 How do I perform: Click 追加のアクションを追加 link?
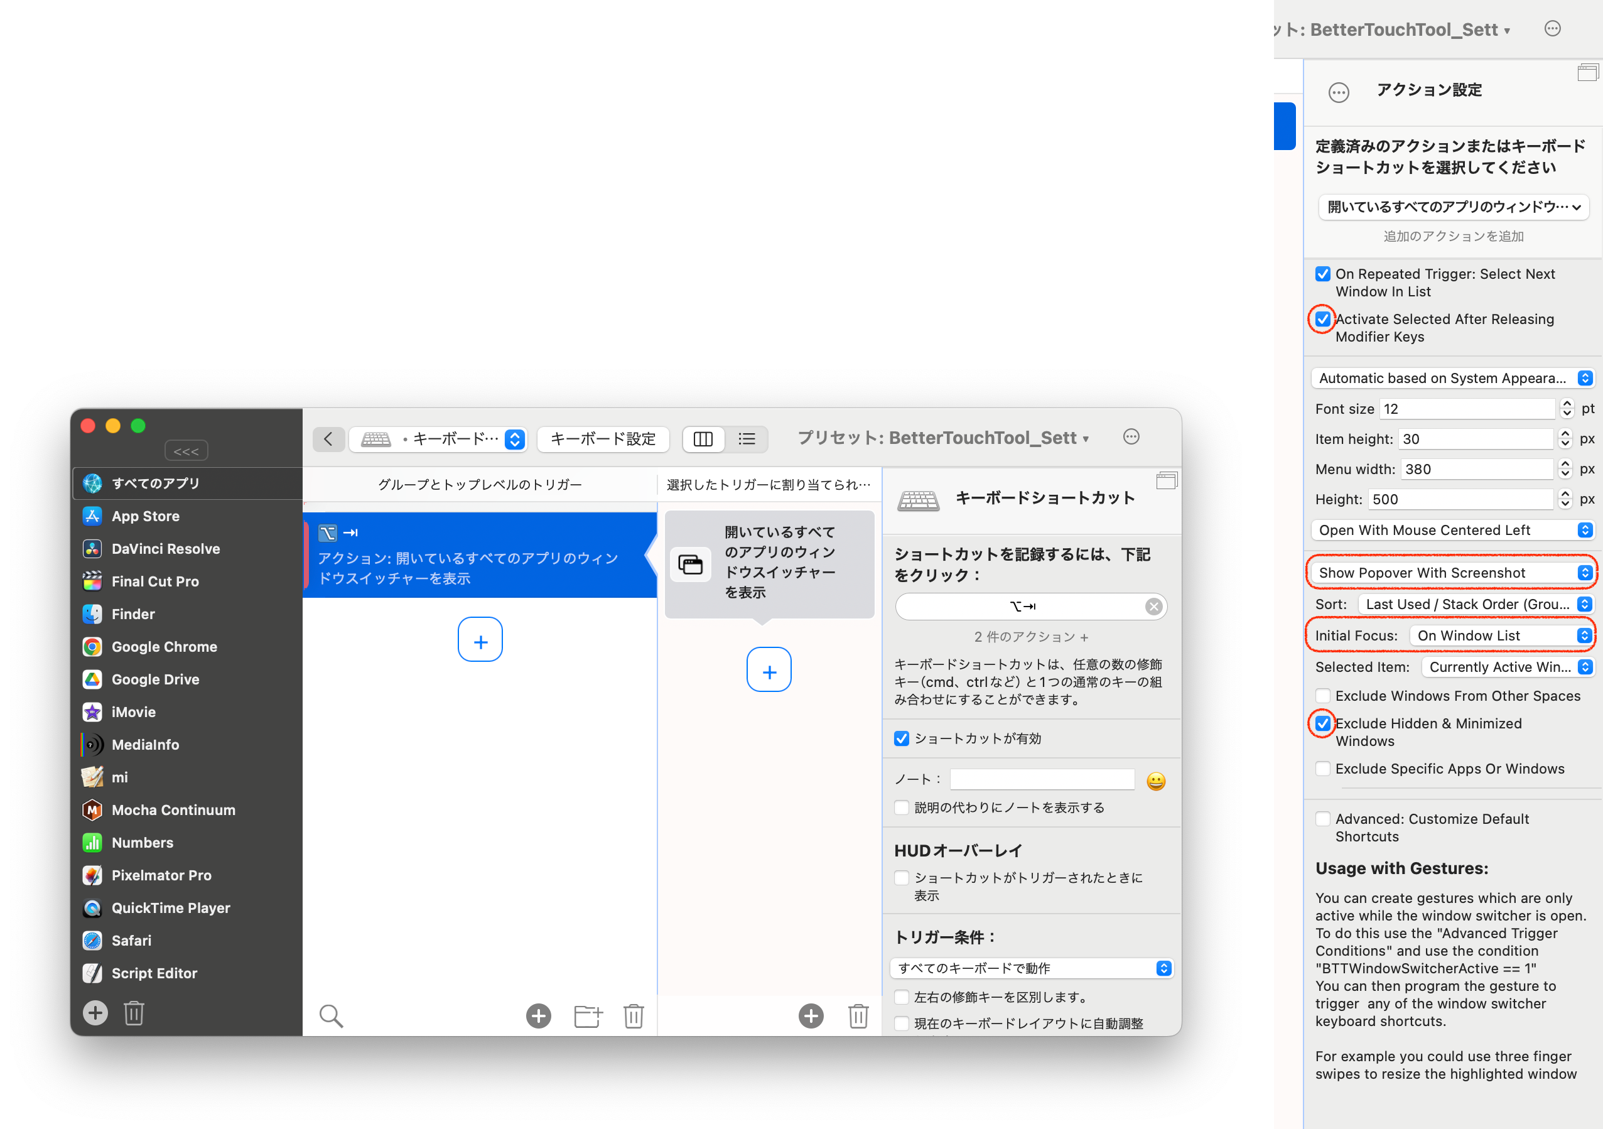coord(1453,236)
